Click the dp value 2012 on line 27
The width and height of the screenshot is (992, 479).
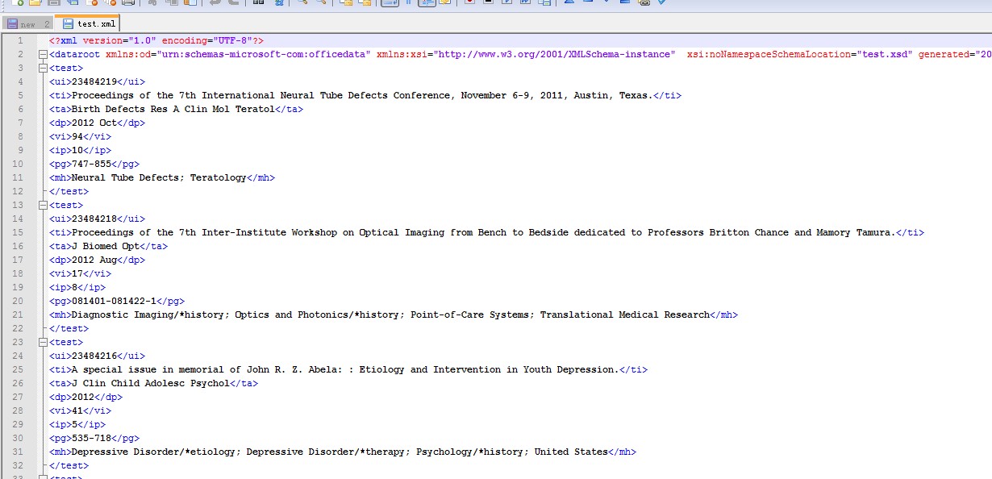click(83, 397)
